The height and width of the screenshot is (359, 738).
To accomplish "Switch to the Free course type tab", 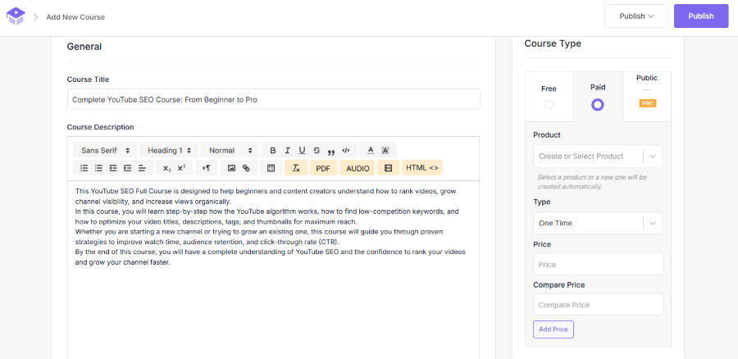I will click(549, 97).
